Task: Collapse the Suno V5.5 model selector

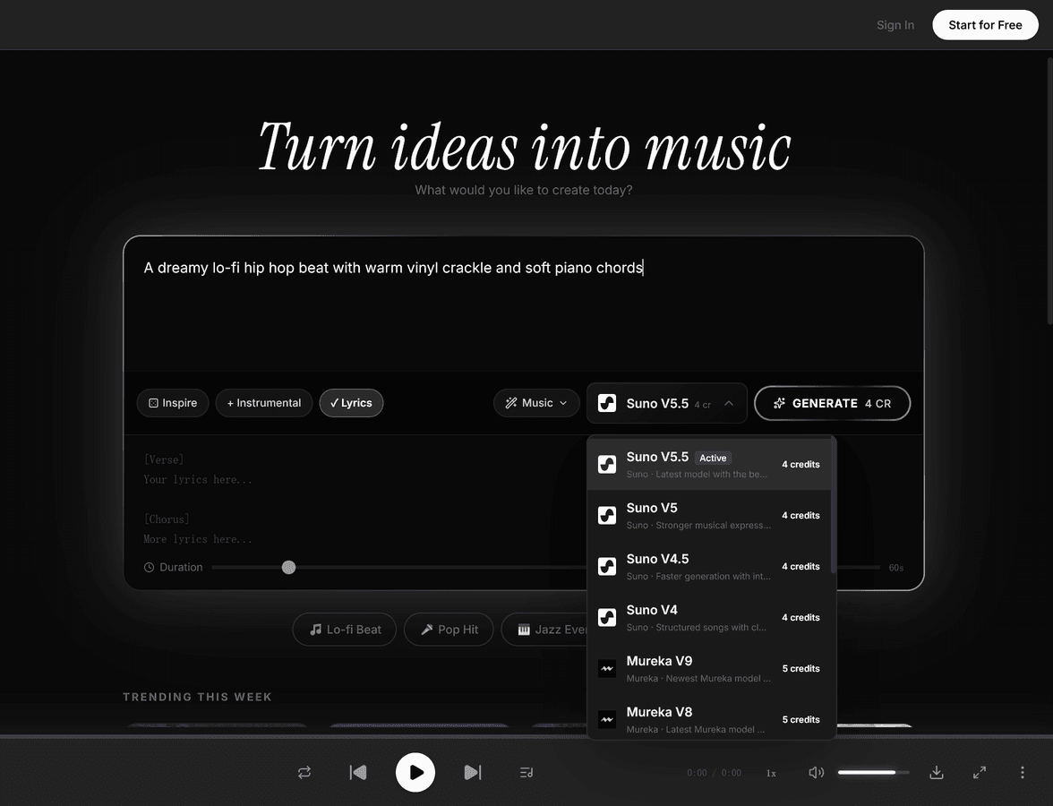Action: click(667, 403)
